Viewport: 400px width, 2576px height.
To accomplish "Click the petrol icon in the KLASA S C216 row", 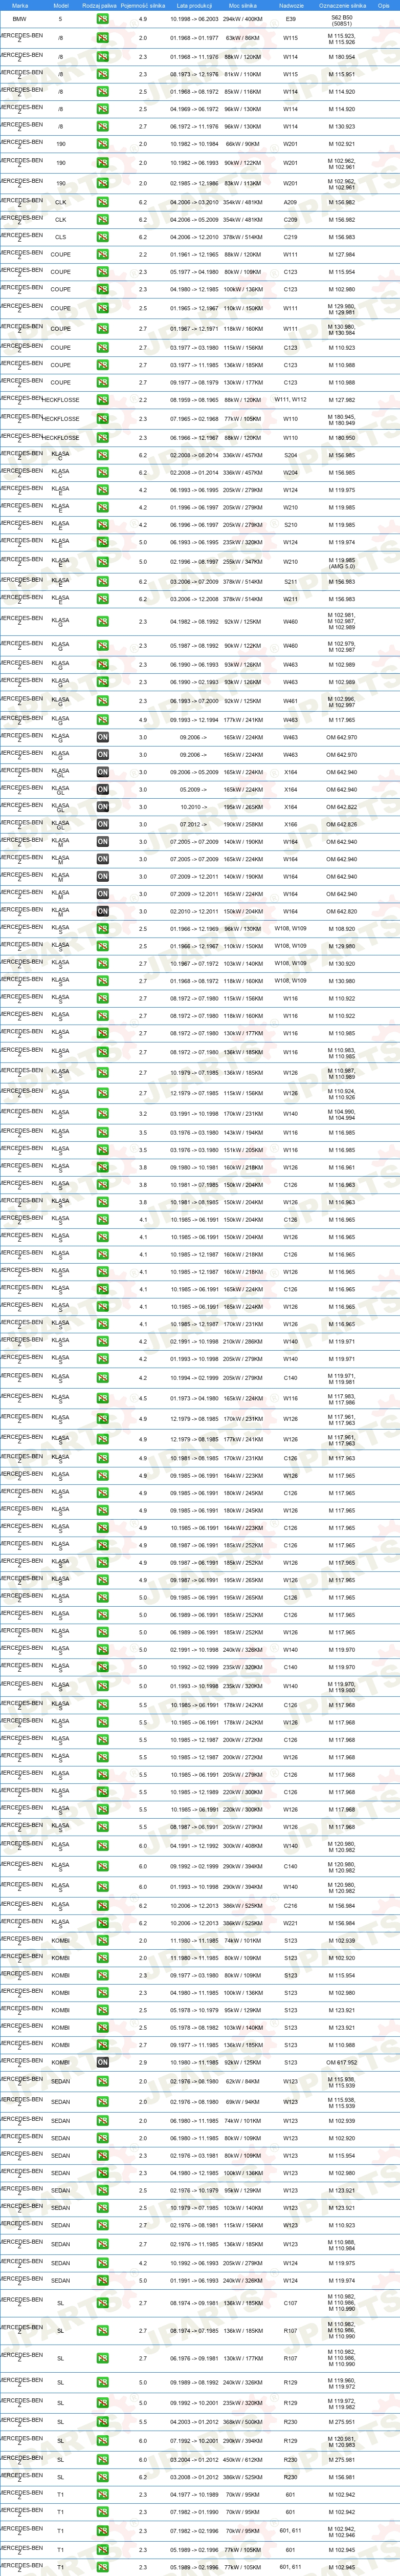I will tap(102, 1905).
